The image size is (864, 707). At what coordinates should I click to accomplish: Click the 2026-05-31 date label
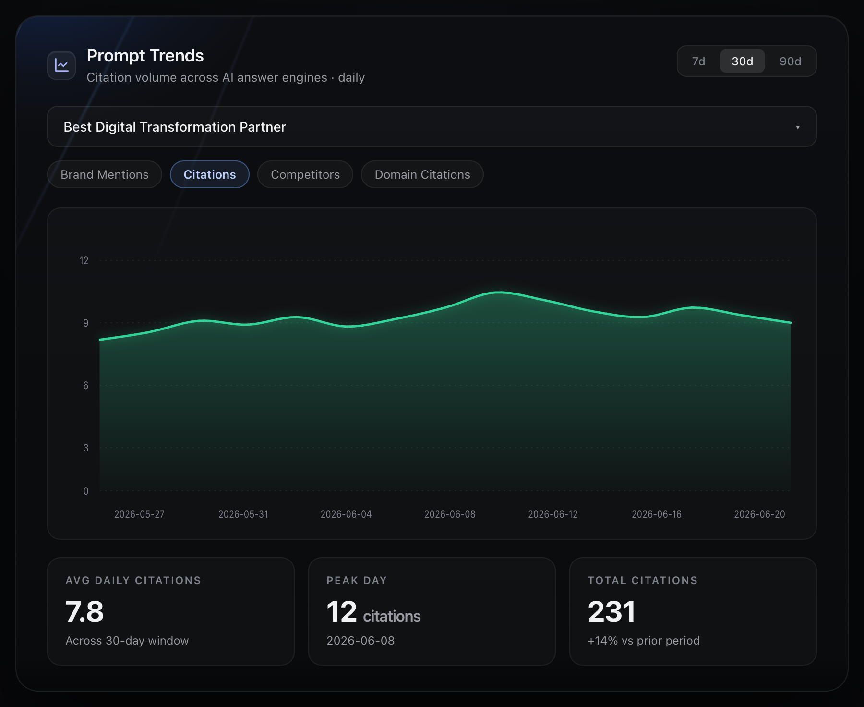243,514
